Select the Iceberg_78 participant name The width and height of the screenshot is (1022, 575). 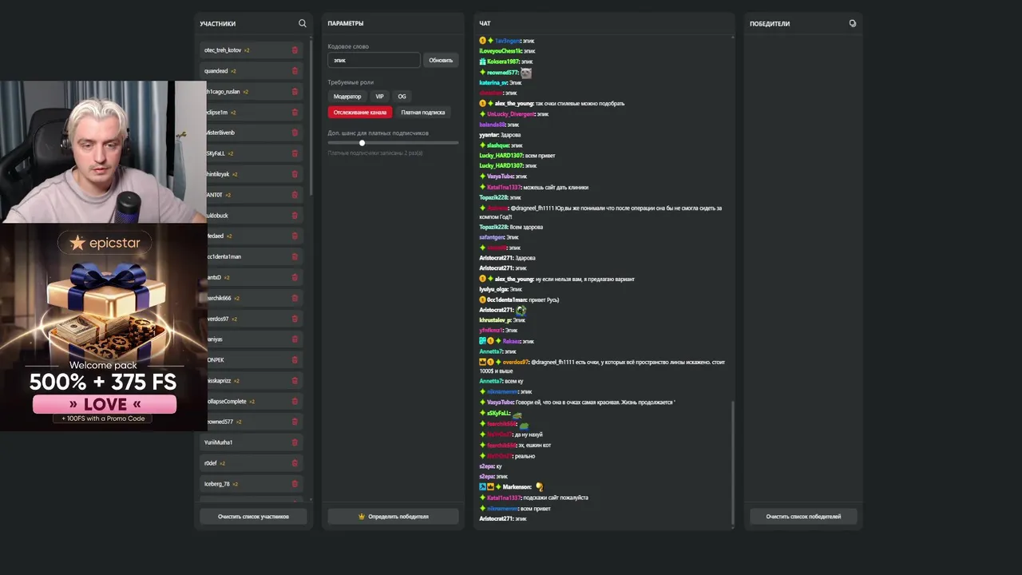click(217, 484)
